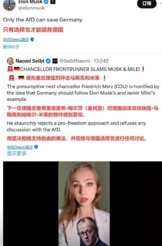Click the DeepL translation link in the quoted post
The image size is (162, 246).
pos(20,147)
